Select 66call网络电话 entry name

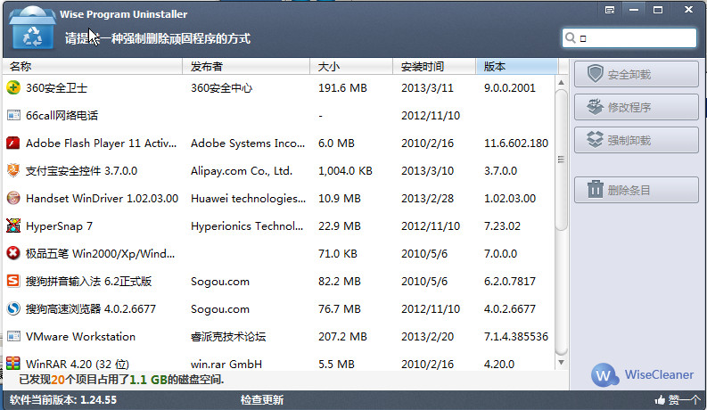pyautogui.click(x=62, y=115)
